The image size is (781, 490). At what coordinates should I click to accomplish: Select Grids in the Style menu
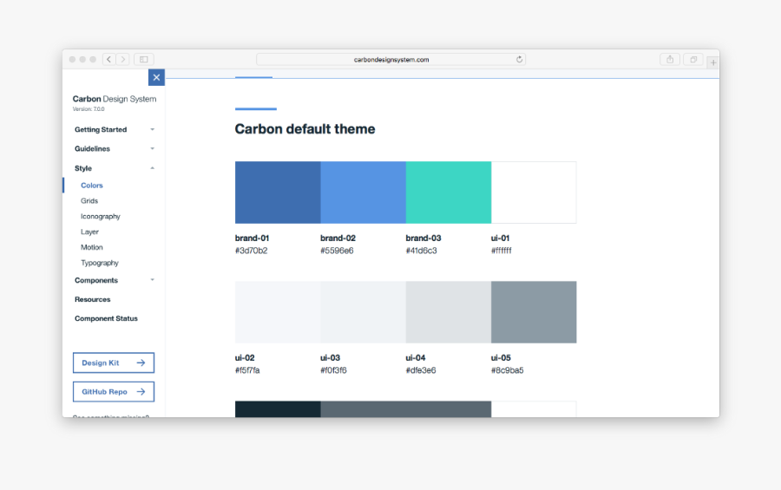tap(89, 201)
